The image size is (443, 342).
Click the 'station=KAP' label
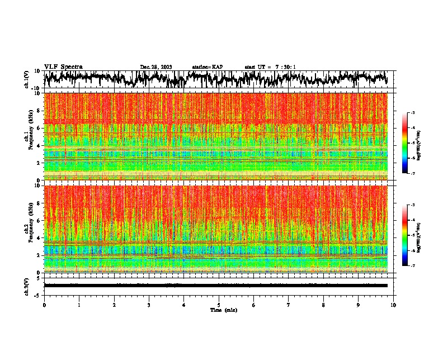click(208, 67)
